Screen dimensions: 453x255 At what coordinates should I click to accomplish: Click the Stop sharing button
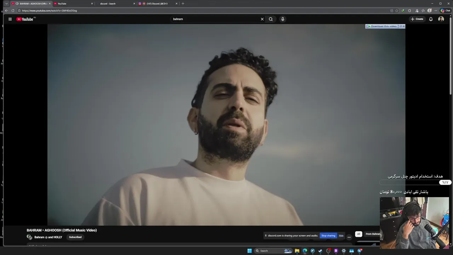(328, 236)
